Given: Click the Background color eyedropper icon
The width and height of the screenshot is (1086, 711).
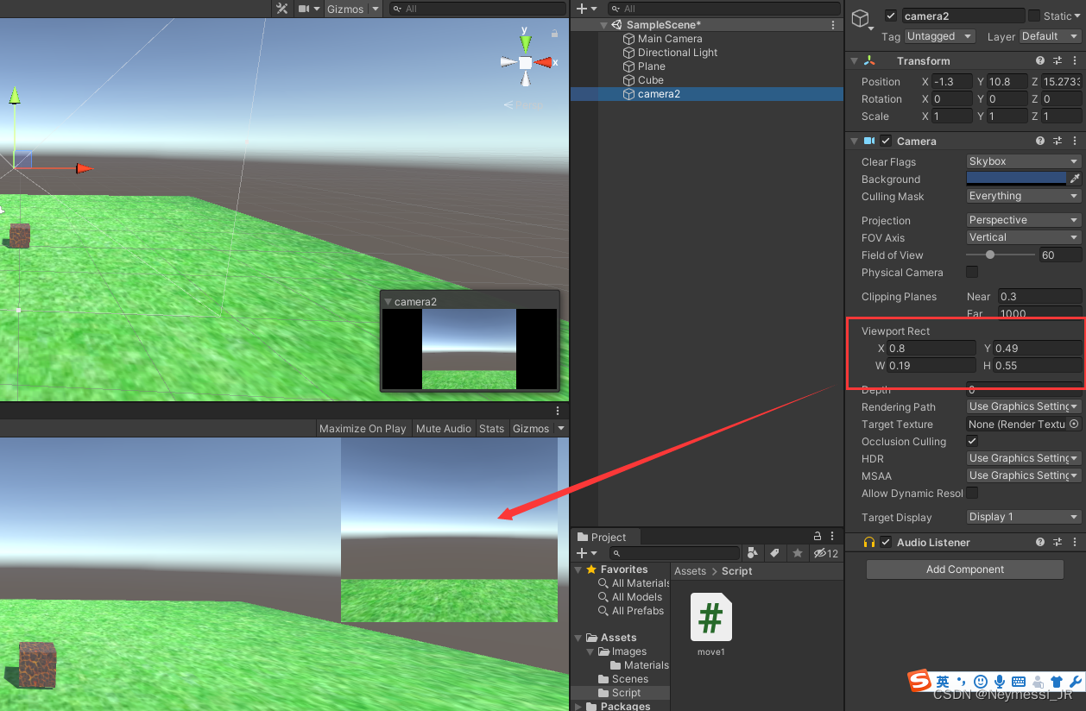Looking at the screenshot, I should point(1075,179).
